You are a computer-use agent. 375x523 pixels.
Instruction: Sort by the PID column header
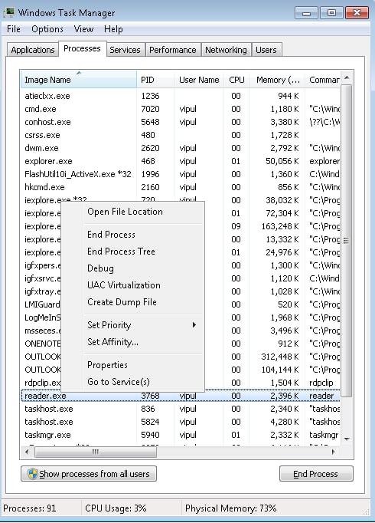tap(155, 80)
